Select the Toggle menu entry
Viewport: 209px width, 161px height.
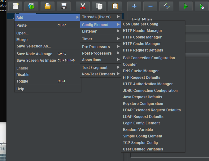pyautogui.click(x=22, y=81)
